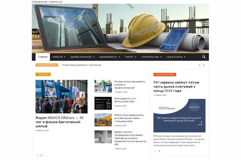
Task: Open the Главная menu tab
Action: (x=43, y=57)
